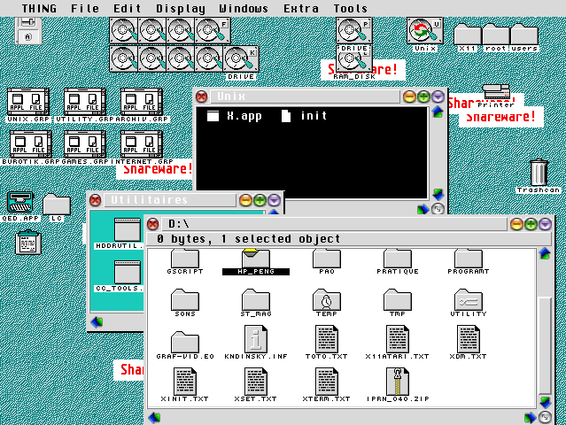Click up arrow in Unix window scrollbar
This screenshot has height=425, width=566.
[438, 112]
